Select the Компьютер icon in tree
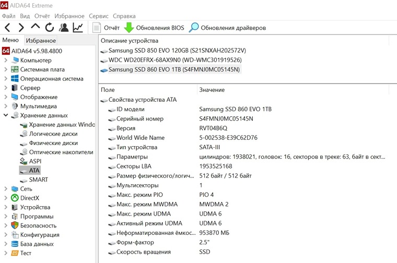Viewport: 397px width, 263px height. 15,60
